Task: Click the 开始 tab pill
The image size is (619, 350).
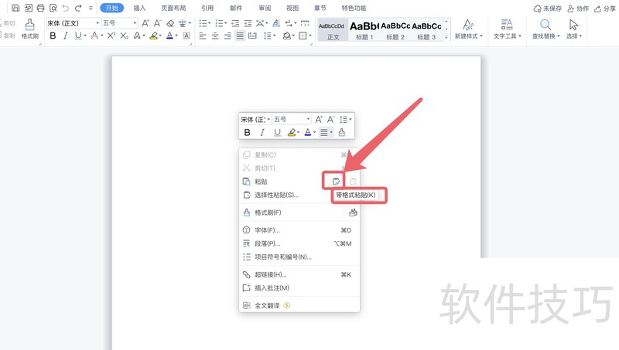Action: [x=111, y=8]
